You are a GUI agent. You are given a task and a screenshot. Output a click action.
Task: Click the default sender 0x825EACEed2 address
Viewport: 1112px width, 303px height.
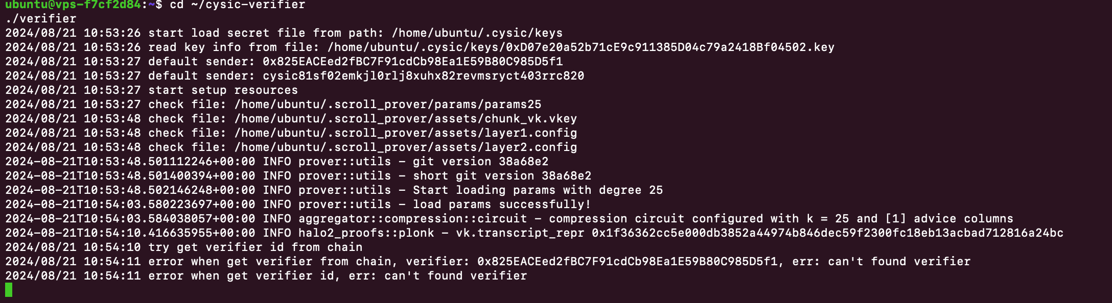click(412, 62)
